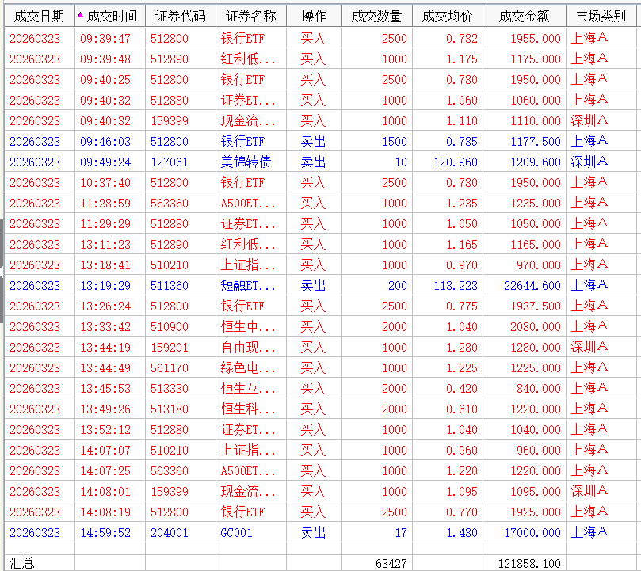Click the 操作 column header
This screenshot has width=641, height=571.
pos(313,16)
